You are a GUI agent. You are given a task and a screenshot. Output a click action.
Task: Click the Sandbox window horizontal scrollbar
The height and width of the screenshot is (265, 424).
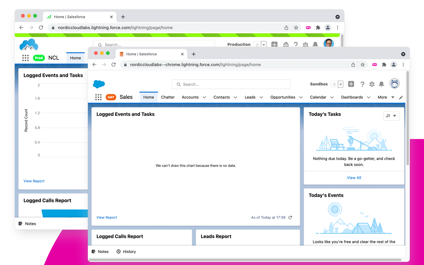[245, 260]
